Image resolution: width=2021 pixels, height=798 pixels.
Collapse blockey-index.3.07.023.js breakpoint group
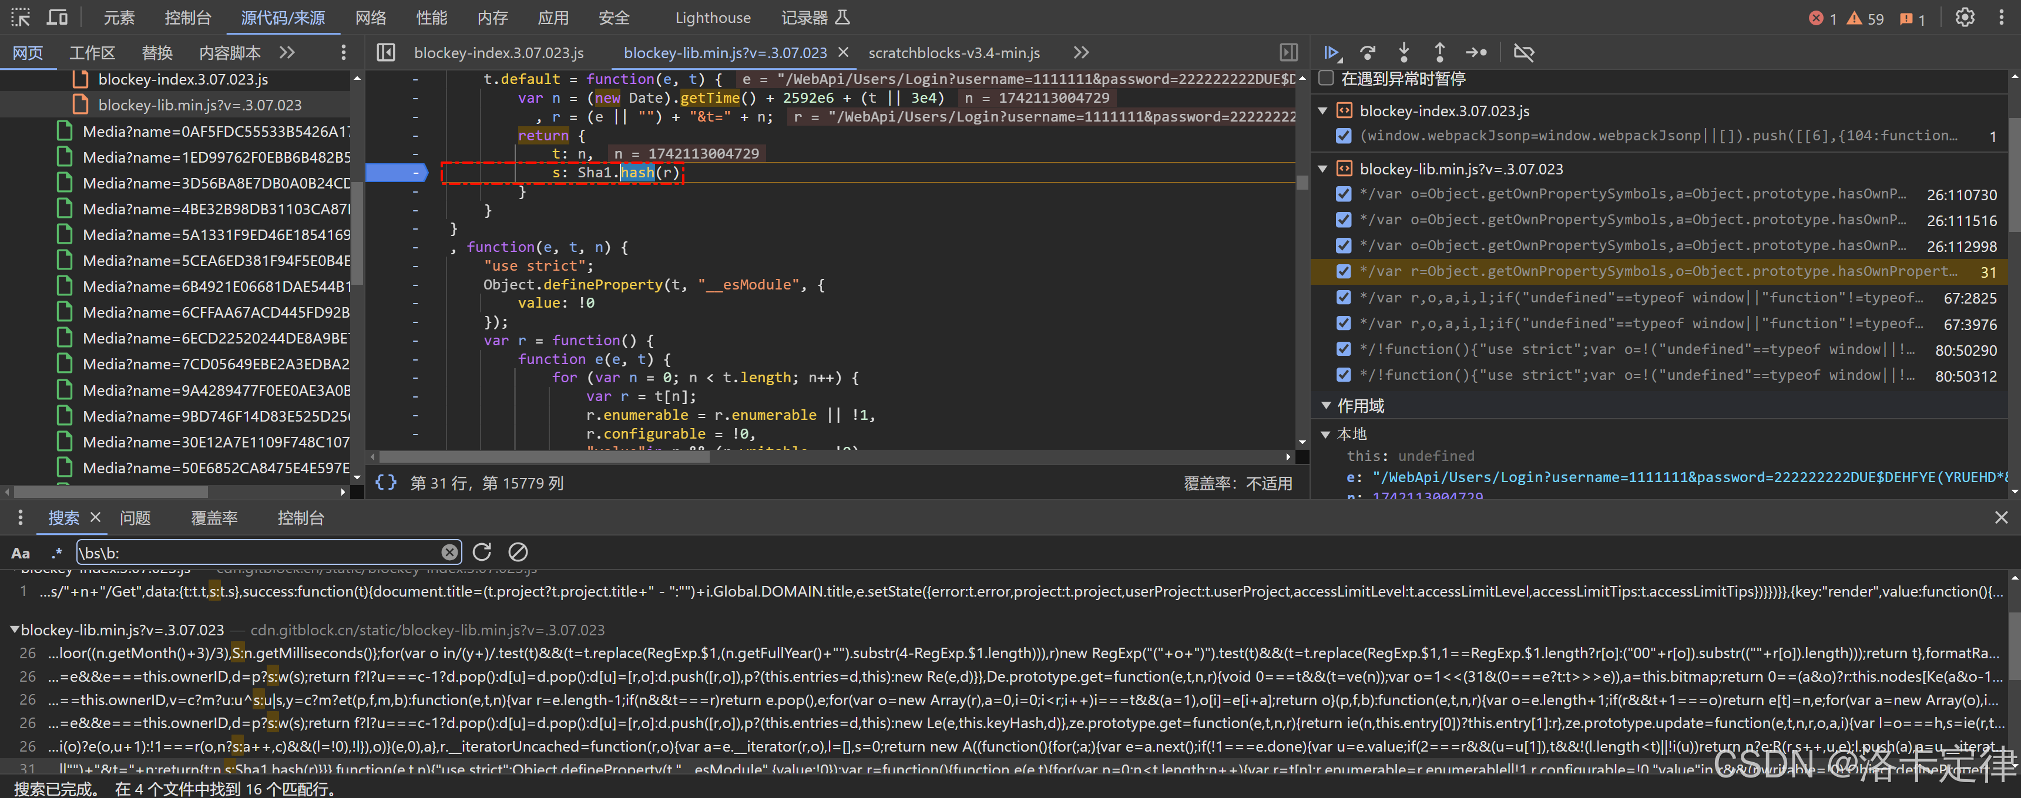[1322, 110]
